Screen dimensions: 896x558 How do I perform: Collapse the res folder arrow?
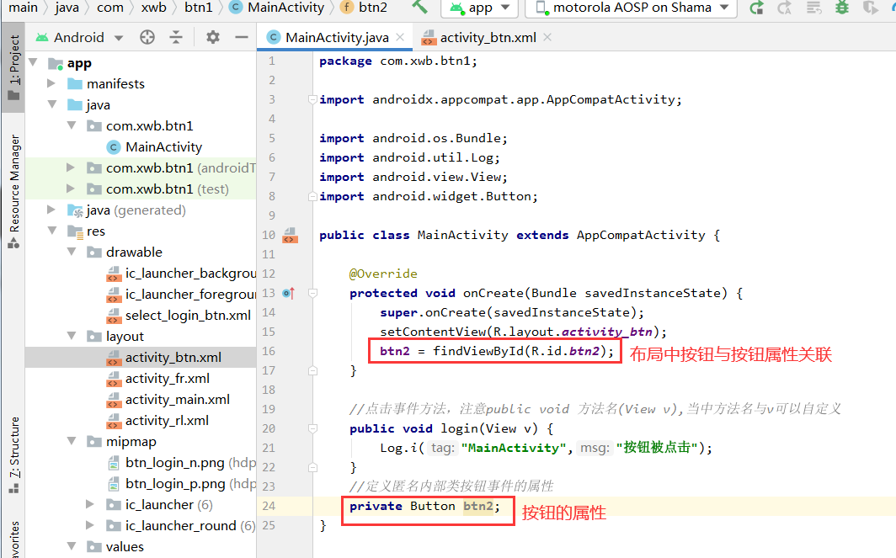tap(52, 231)
